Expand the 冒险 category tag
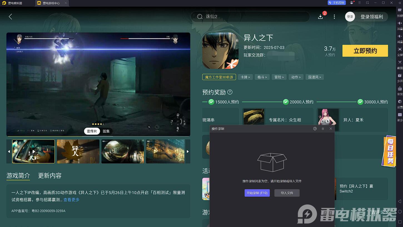Screen dimensions: 403x227 coord(279,77)
